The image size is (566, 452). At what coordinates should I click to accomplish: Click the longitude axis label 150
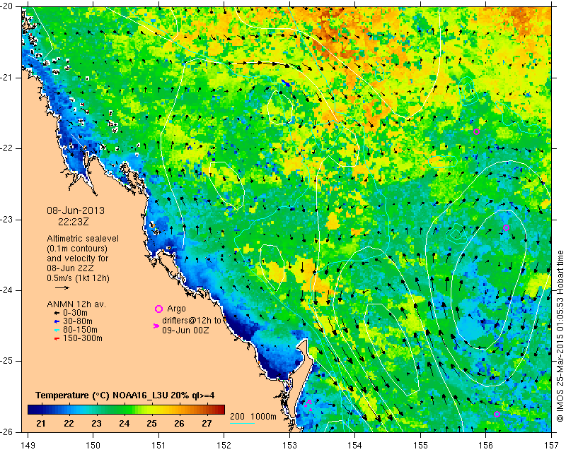point(93,446)
